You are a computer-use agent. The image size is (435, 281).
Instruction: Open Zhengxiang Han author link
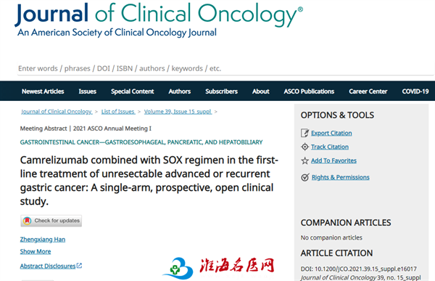43,240
